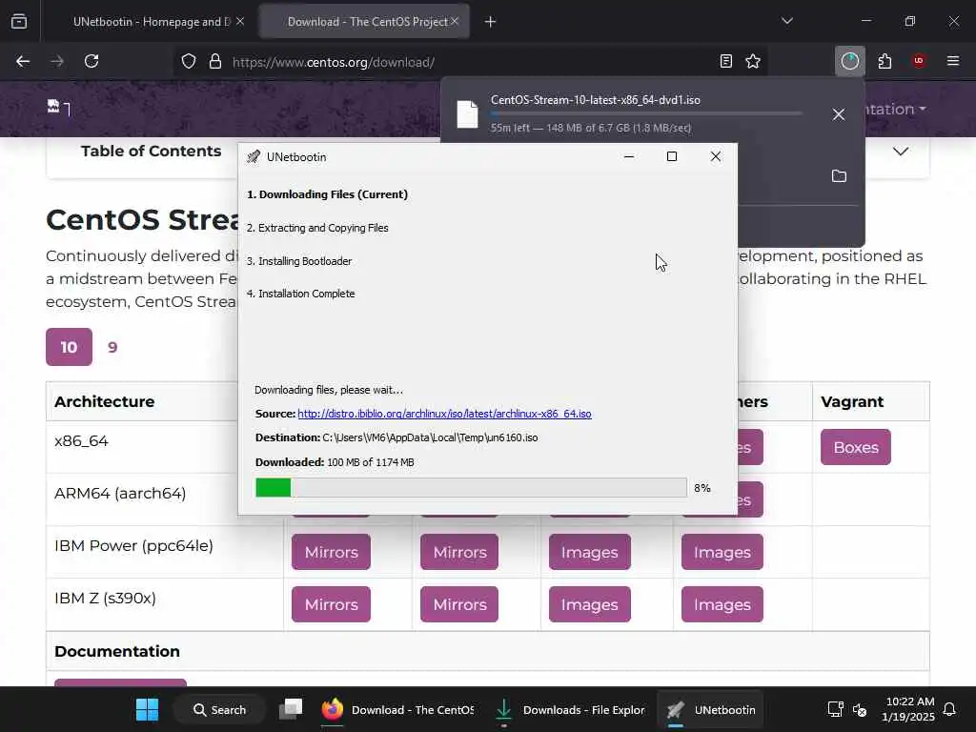Click 'Installing Bootloader' step text

[x=299, y=261]
